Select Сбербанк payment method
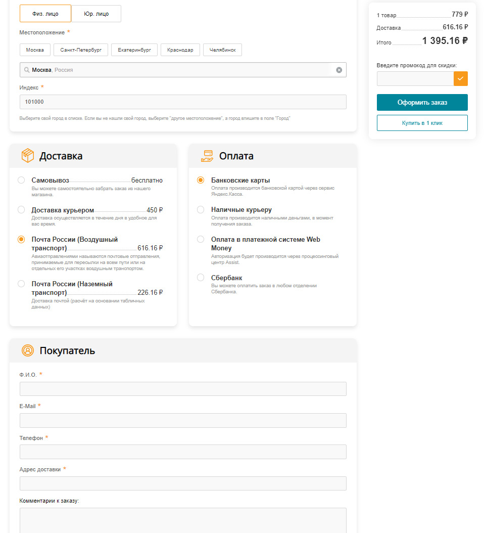The height and width of the screenshot is (533, 485). click(x=201, y=278)
